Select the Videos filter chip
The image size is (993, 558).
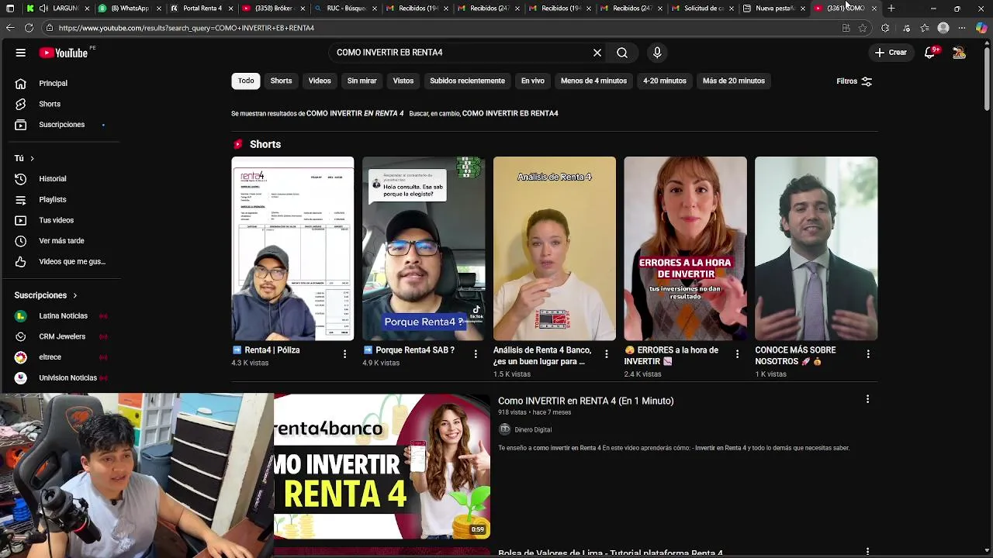coord(320,81)
